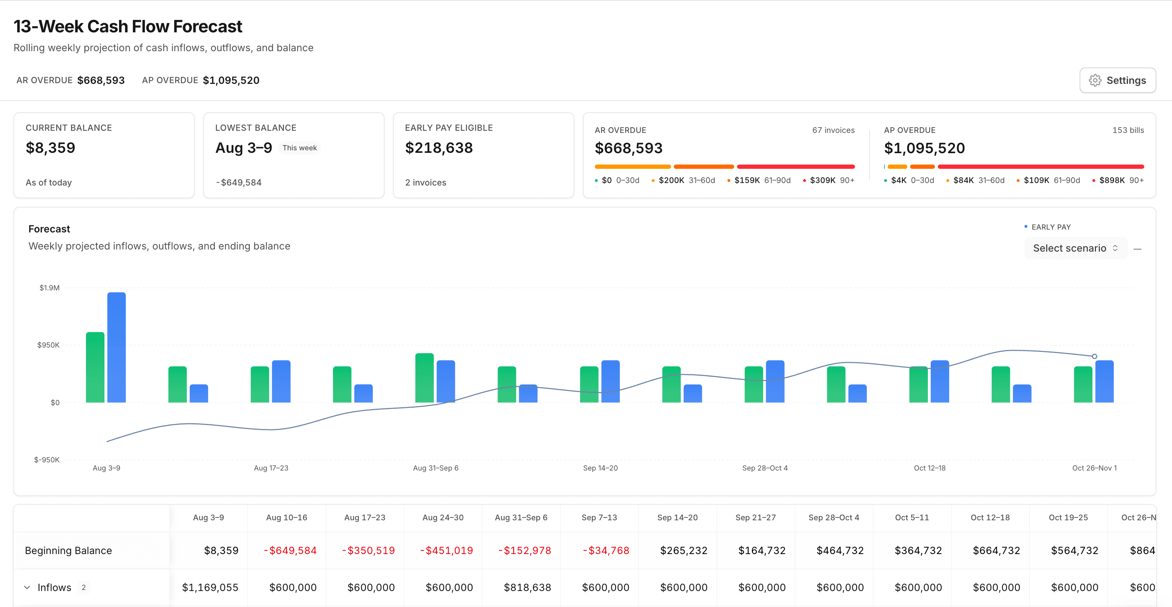Click the header AP Overdue $1,095,520 value
The width and height of the screenshot is (1172, 607).
231,81
